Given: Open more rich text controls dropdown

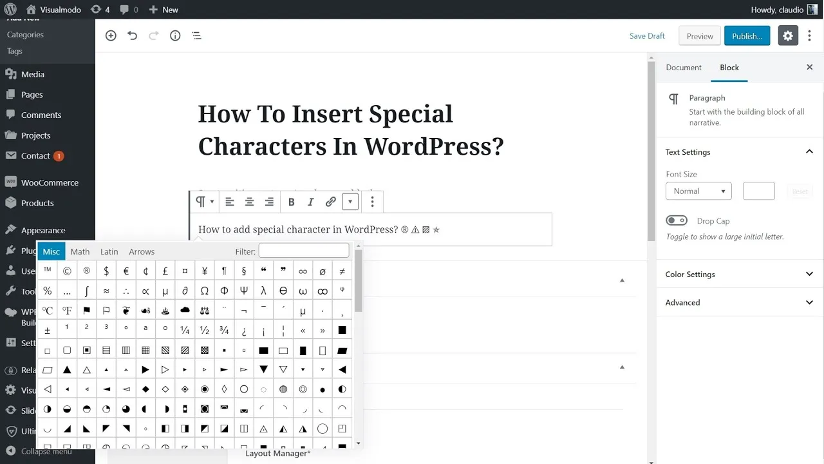Looking at the screenshot, I should click(350, 202).
